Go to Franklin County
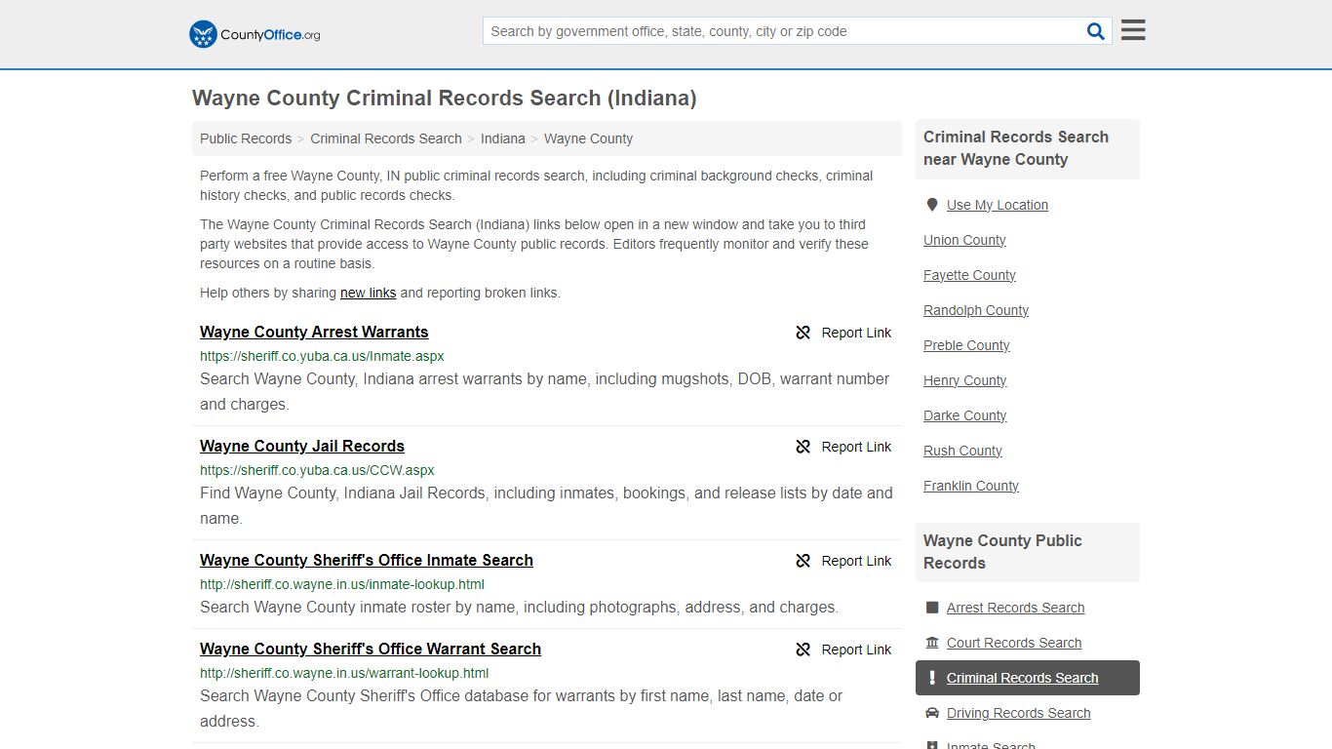Viewport: 1332px width, 749px height. [971, 486]
